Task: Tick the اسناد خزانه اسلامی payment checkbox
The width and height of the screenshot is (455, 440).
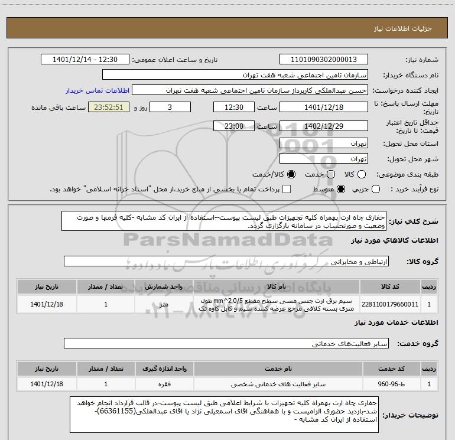Action: (x=287, y=190)
